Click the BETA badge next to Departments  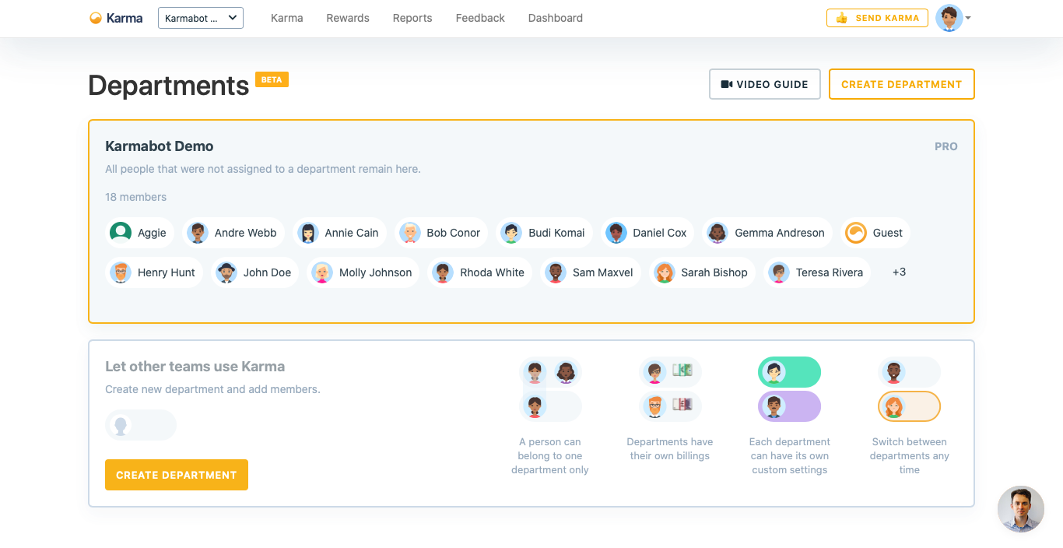(272, 79)
